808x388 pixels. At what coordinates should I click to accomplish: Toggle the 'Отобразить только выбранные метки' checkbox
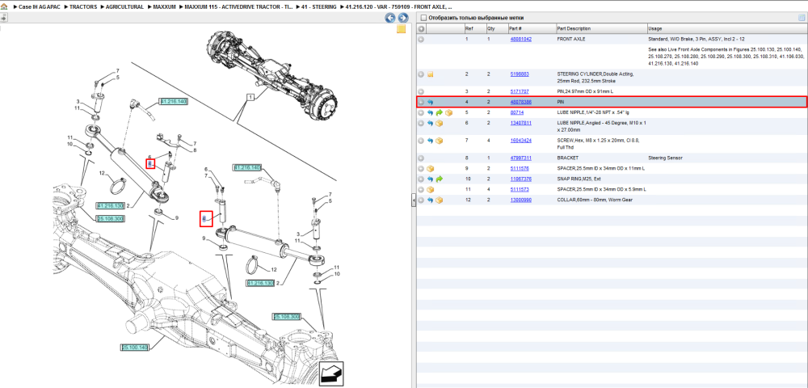[423, 18]
